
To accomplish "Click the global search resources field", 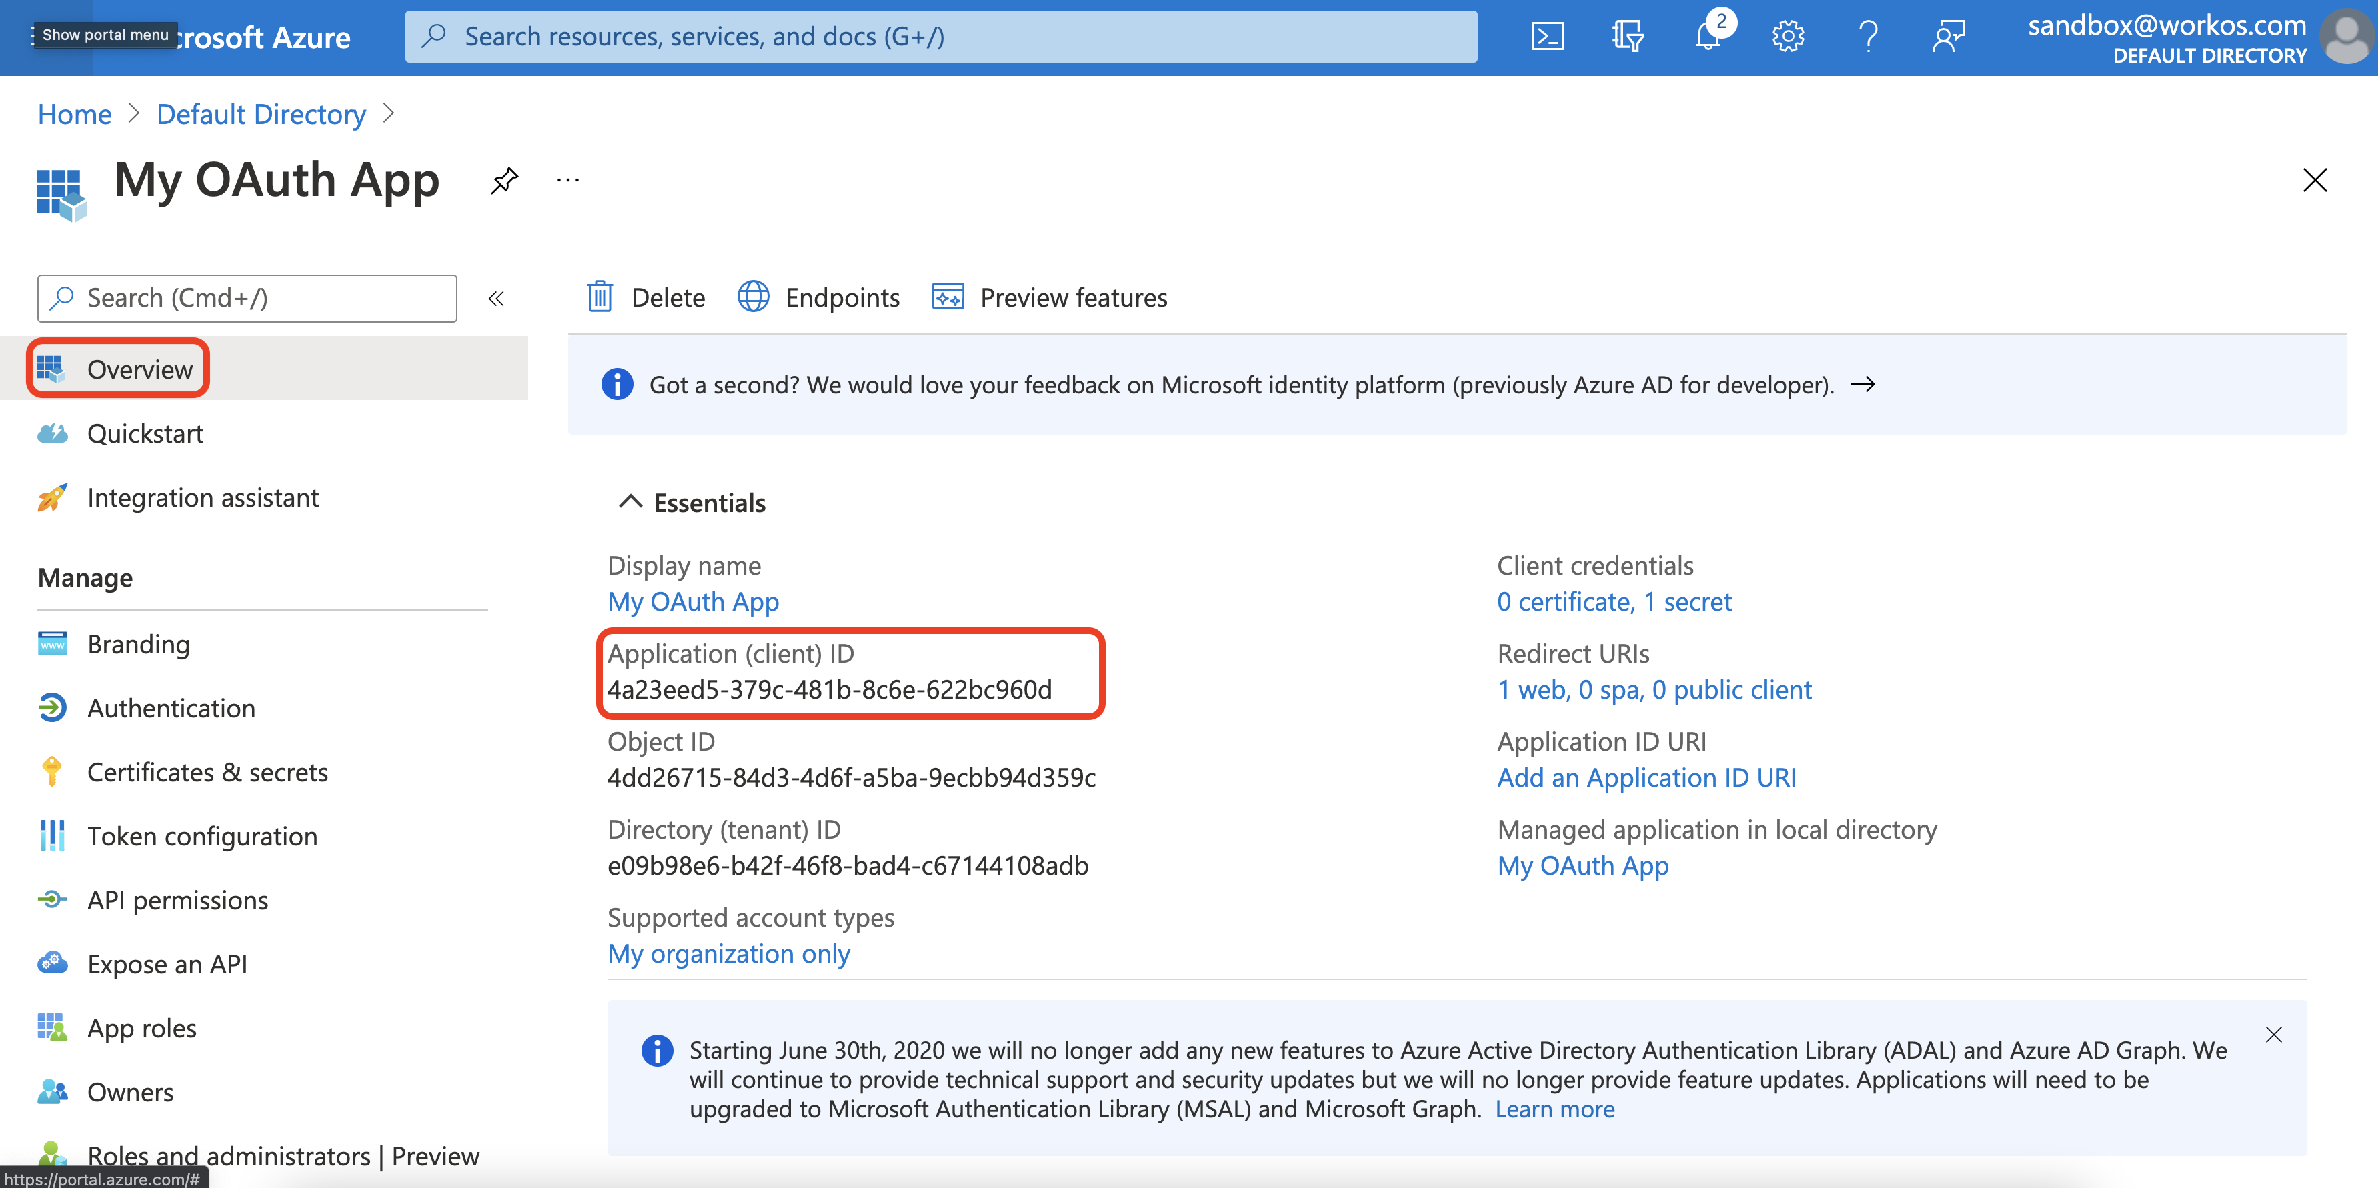I will click(x=941, y=37).
